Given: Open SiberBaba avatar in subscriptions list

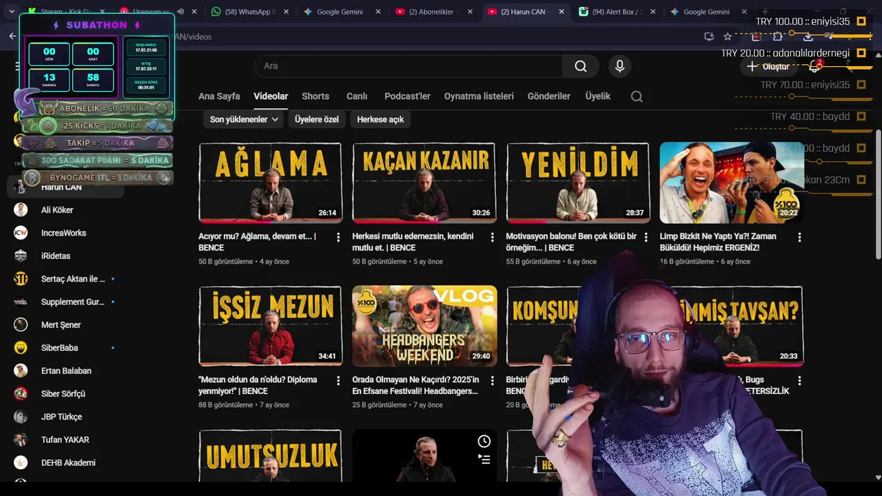Looking at the screenshot, I should coord(21,348).
